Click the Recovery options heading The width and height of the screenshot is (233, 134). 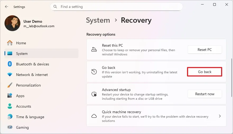[x=101, y=34]
